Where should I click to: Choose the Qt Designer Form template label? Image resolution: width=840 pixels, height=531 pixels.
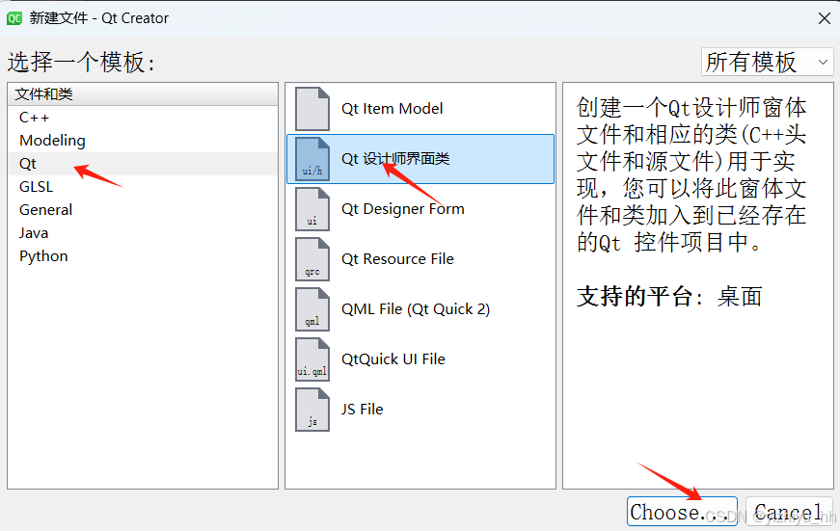(x=403, y=209)
